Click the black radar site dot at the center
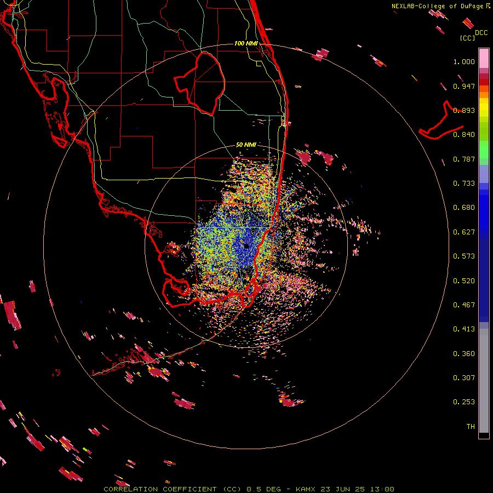The width and height of the screenshot is (493, 493). [x=246, y=246]
